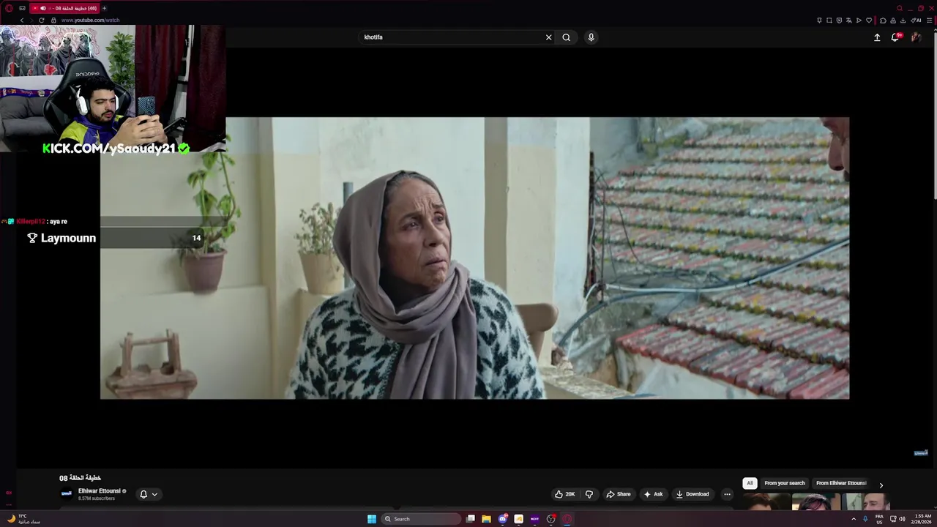This screenshot has width=937, height=527.
Task: Reload the current page
Action: click(x=42, y=20)
